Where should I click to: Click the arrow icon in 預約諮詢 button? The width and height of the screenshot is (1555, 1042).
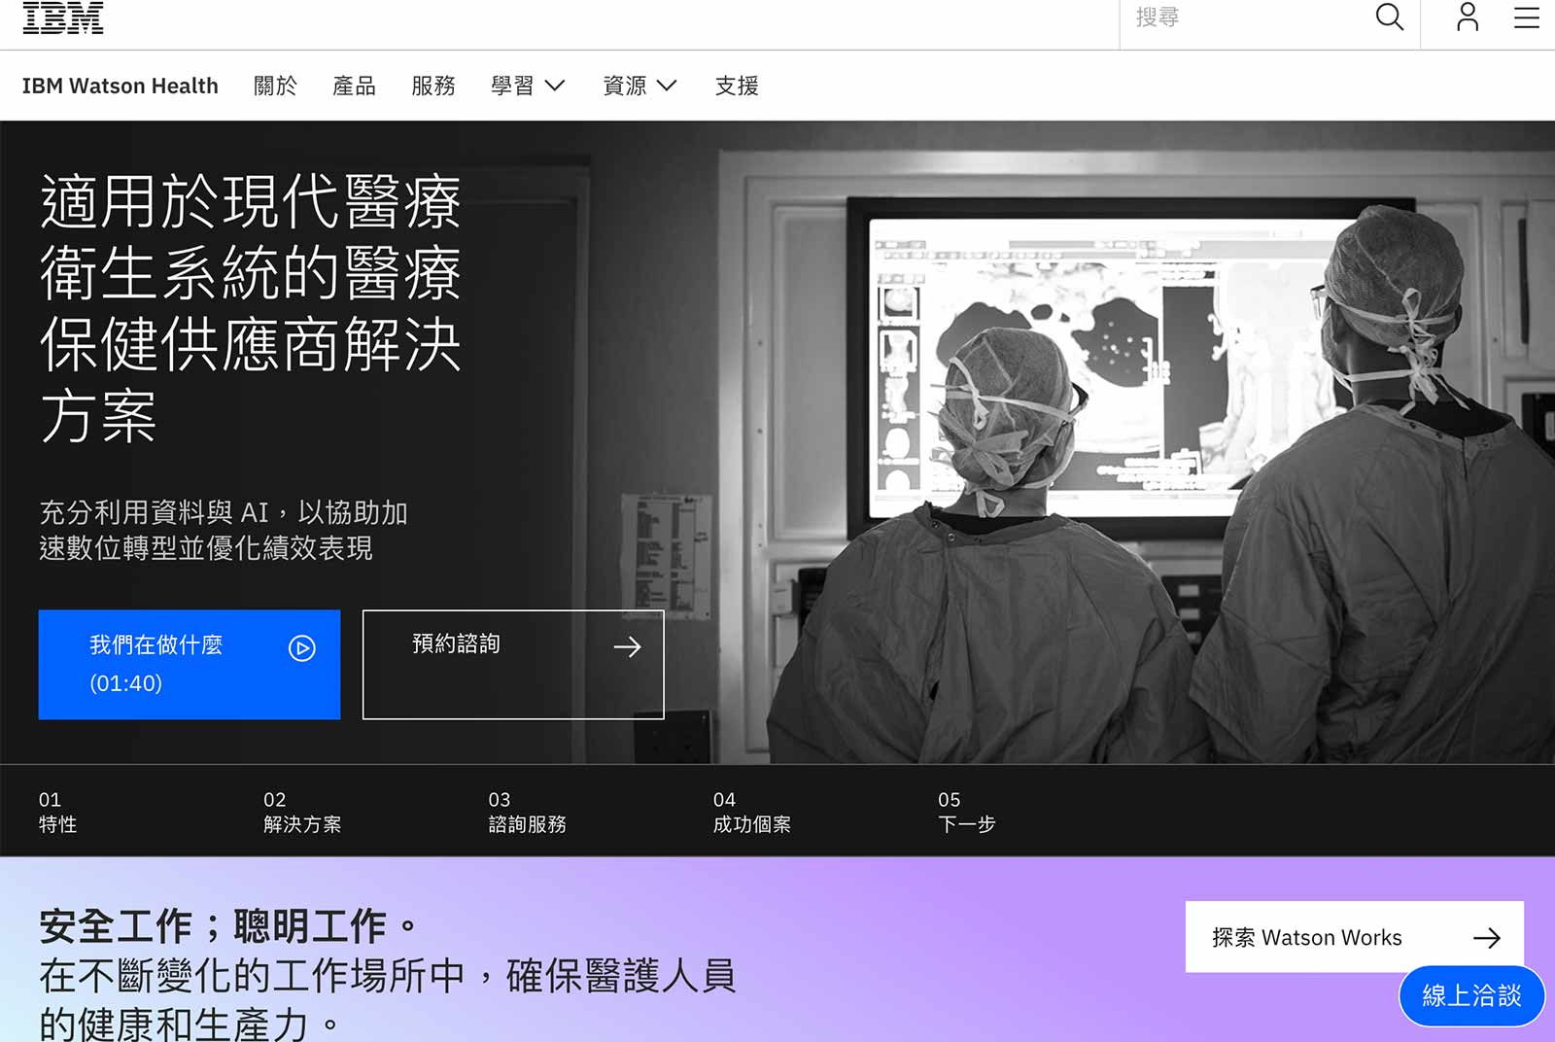[628, 646]
